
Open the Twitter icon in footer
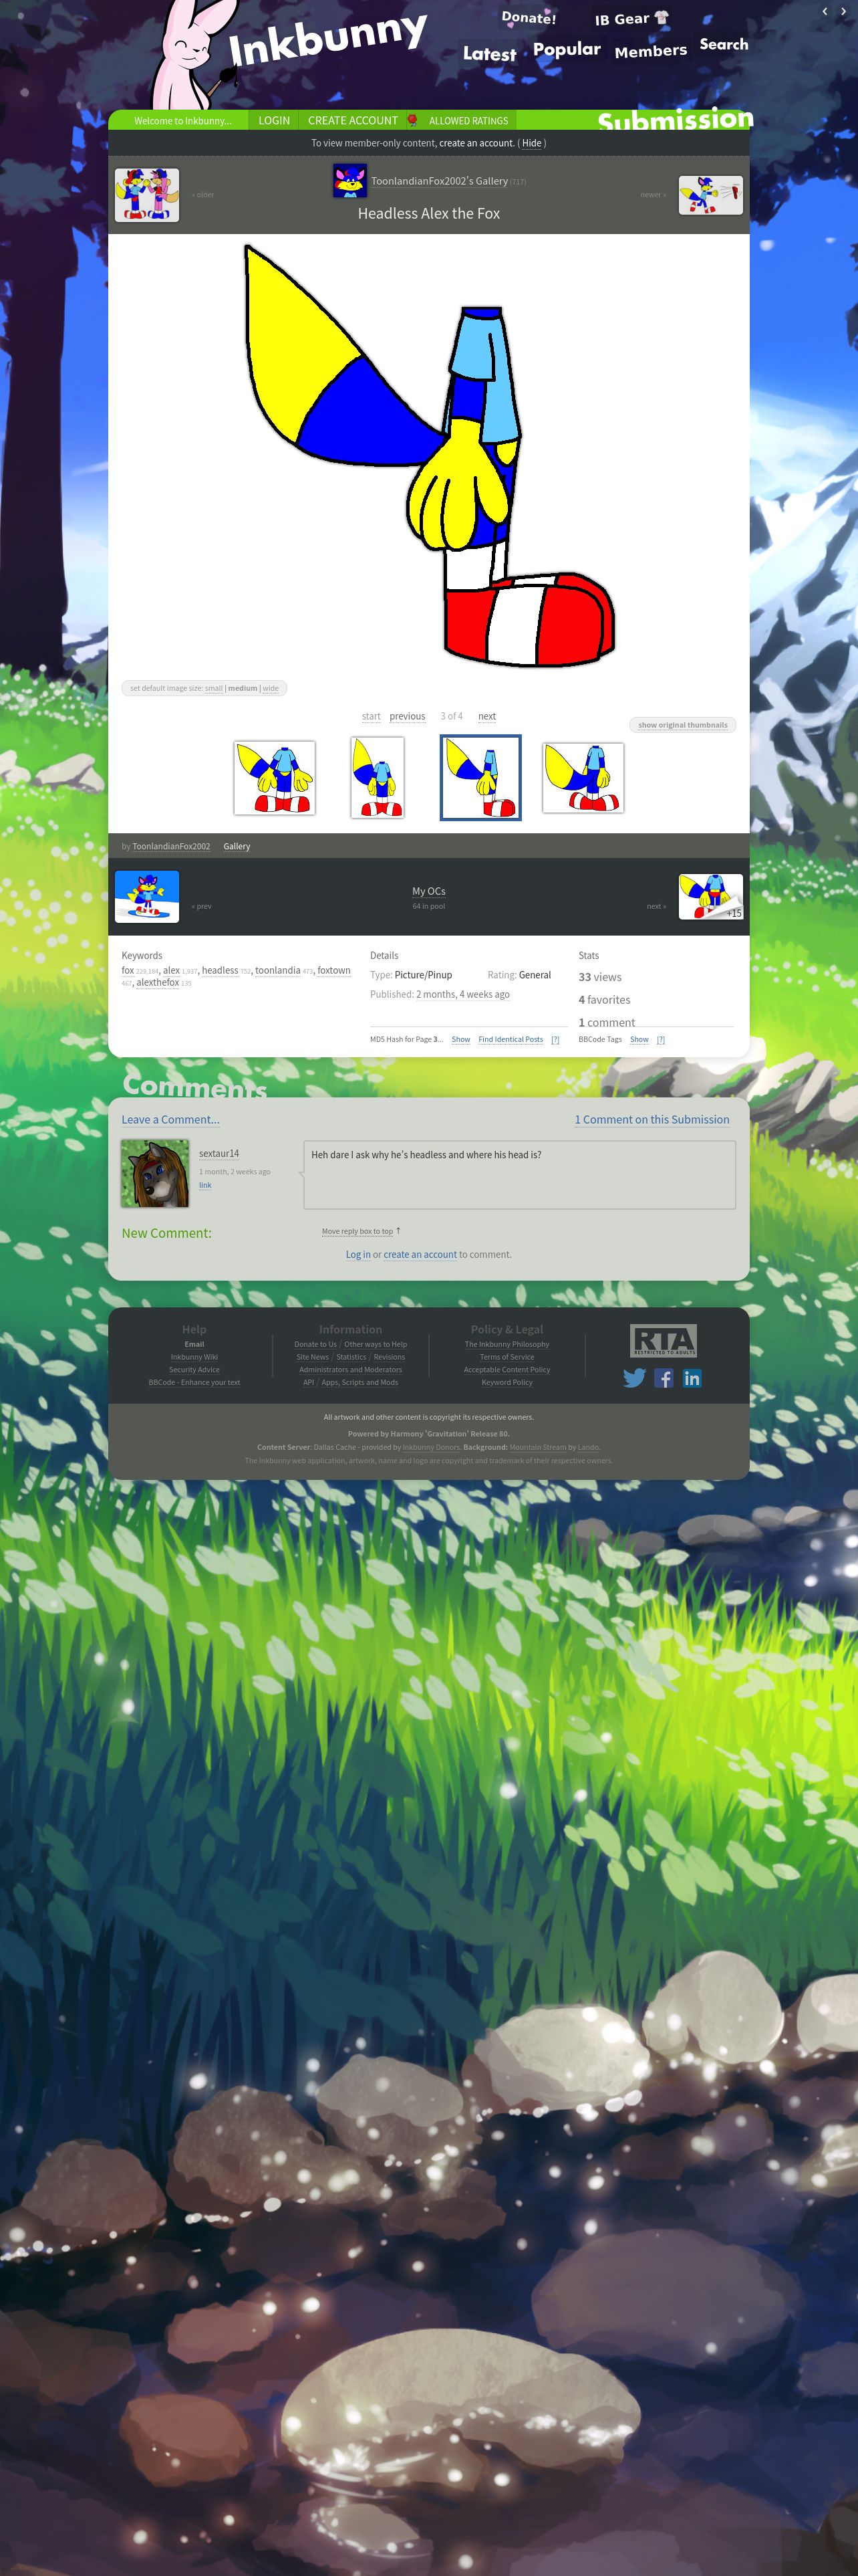pos(634,1378)
